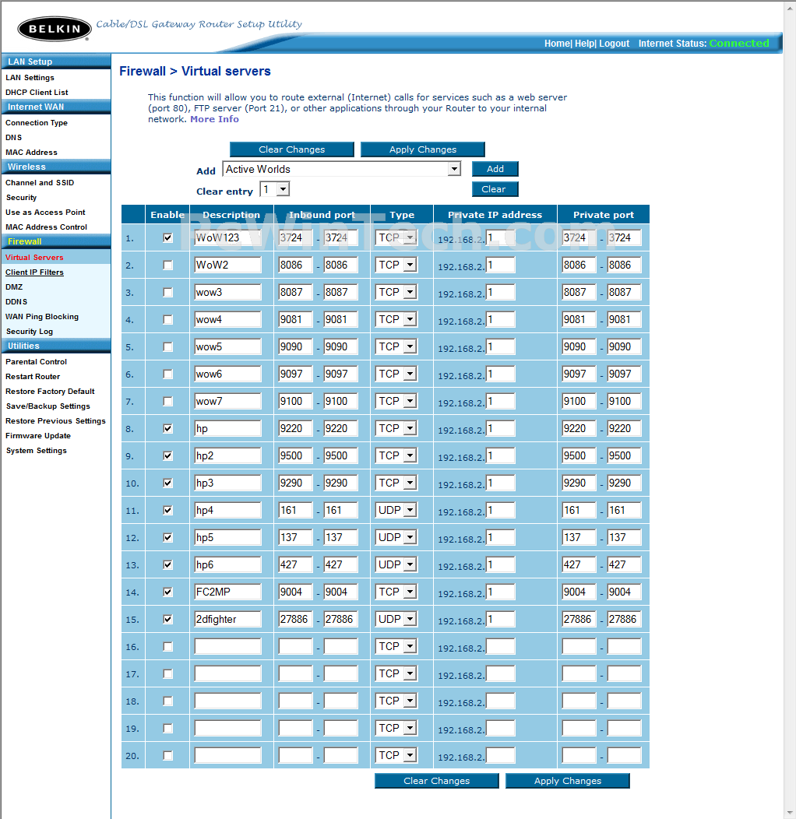
Task: Open the Clear entry number dropdown
Action: (x=275, y=189)
